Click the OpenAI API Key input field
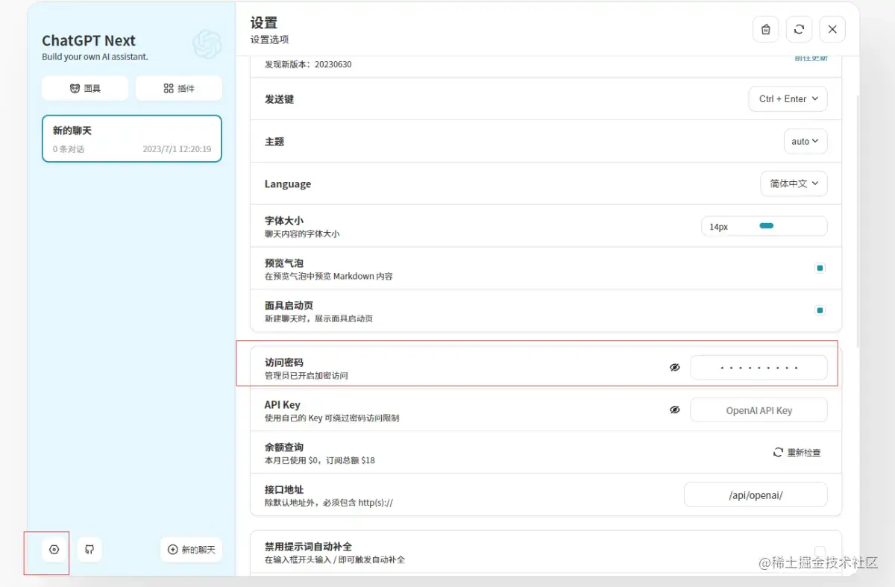This screenshot has height=587, width=895. (759, 410)
